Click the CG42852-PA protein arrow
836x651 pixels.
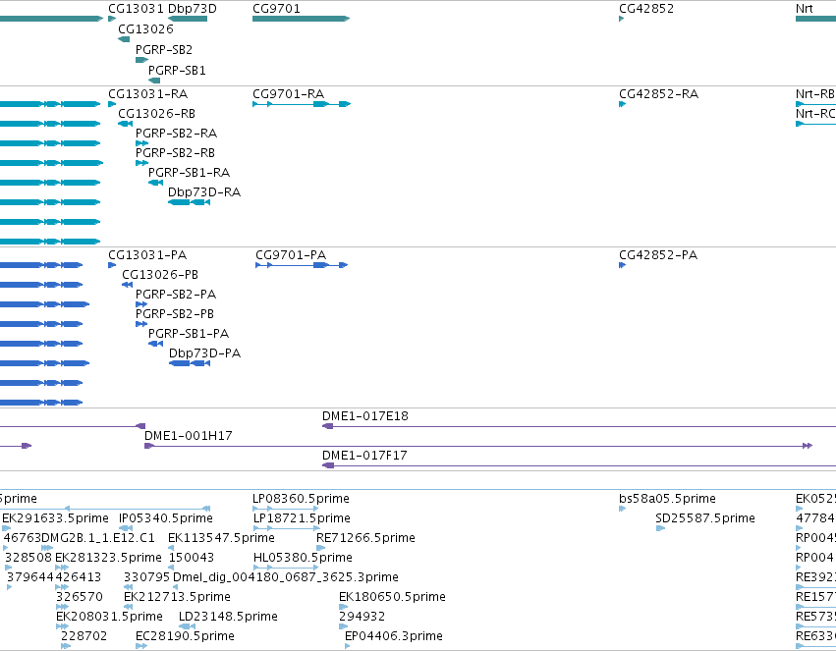[x=622, y=265]
